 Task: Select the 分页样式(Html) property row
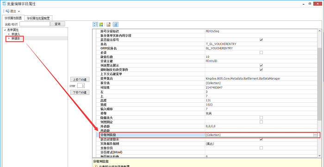207,152
